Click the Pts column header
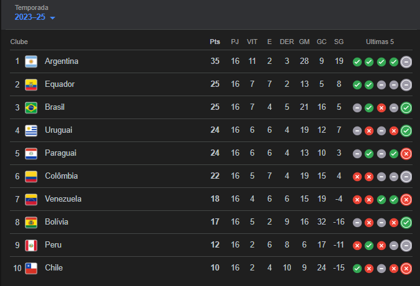The width and height of the screenshot is (420, 286). 215,42
